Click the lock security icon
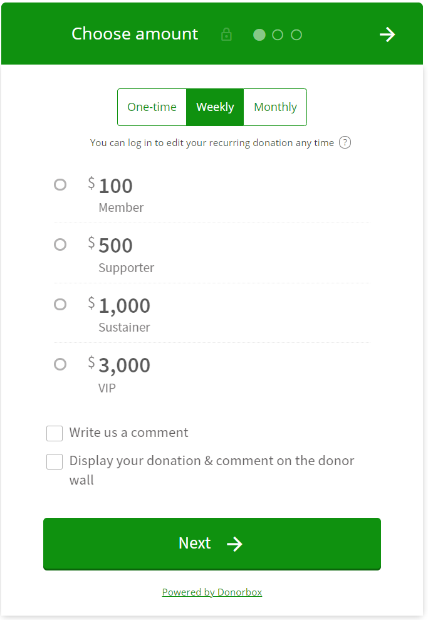This screenshot has height=620, width=428. 226,34
